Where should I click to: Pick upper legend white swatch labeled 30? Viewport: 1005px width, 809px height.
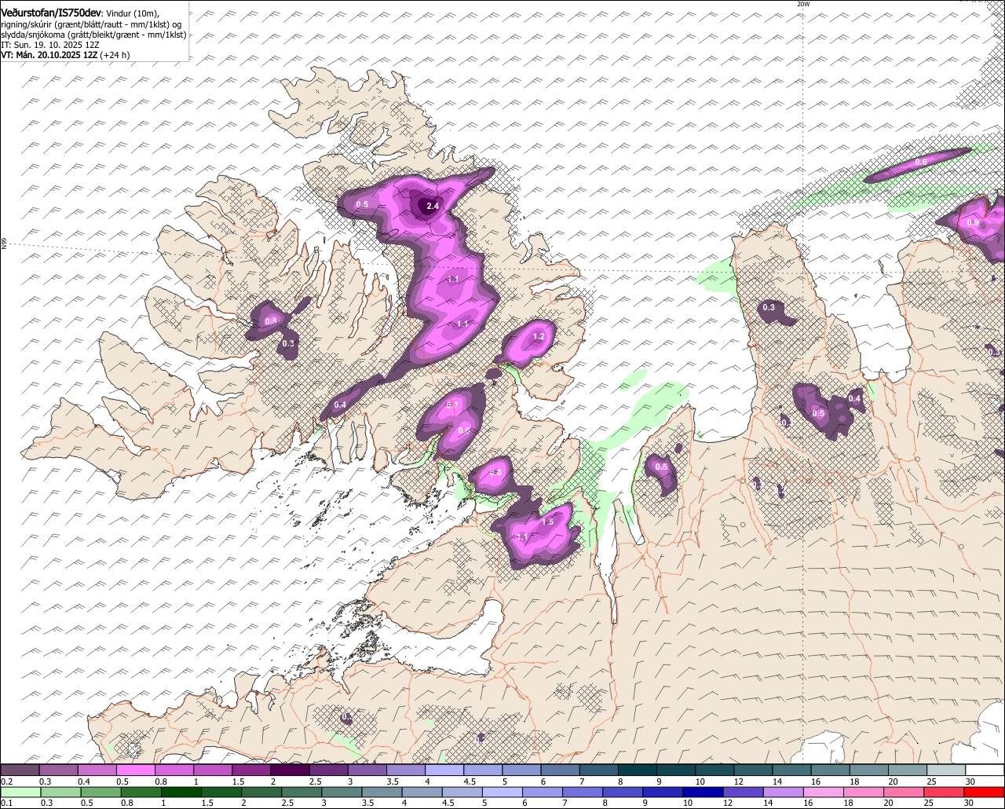[x=985, y=770]
